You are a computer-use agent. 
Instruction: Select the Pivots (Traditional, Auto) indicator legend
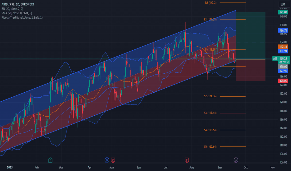tap(22, 17)
